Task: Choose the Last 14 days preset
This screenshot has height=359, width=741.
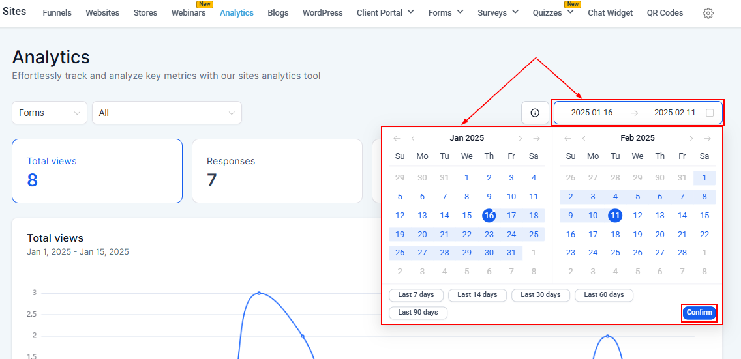Action: 477,295
